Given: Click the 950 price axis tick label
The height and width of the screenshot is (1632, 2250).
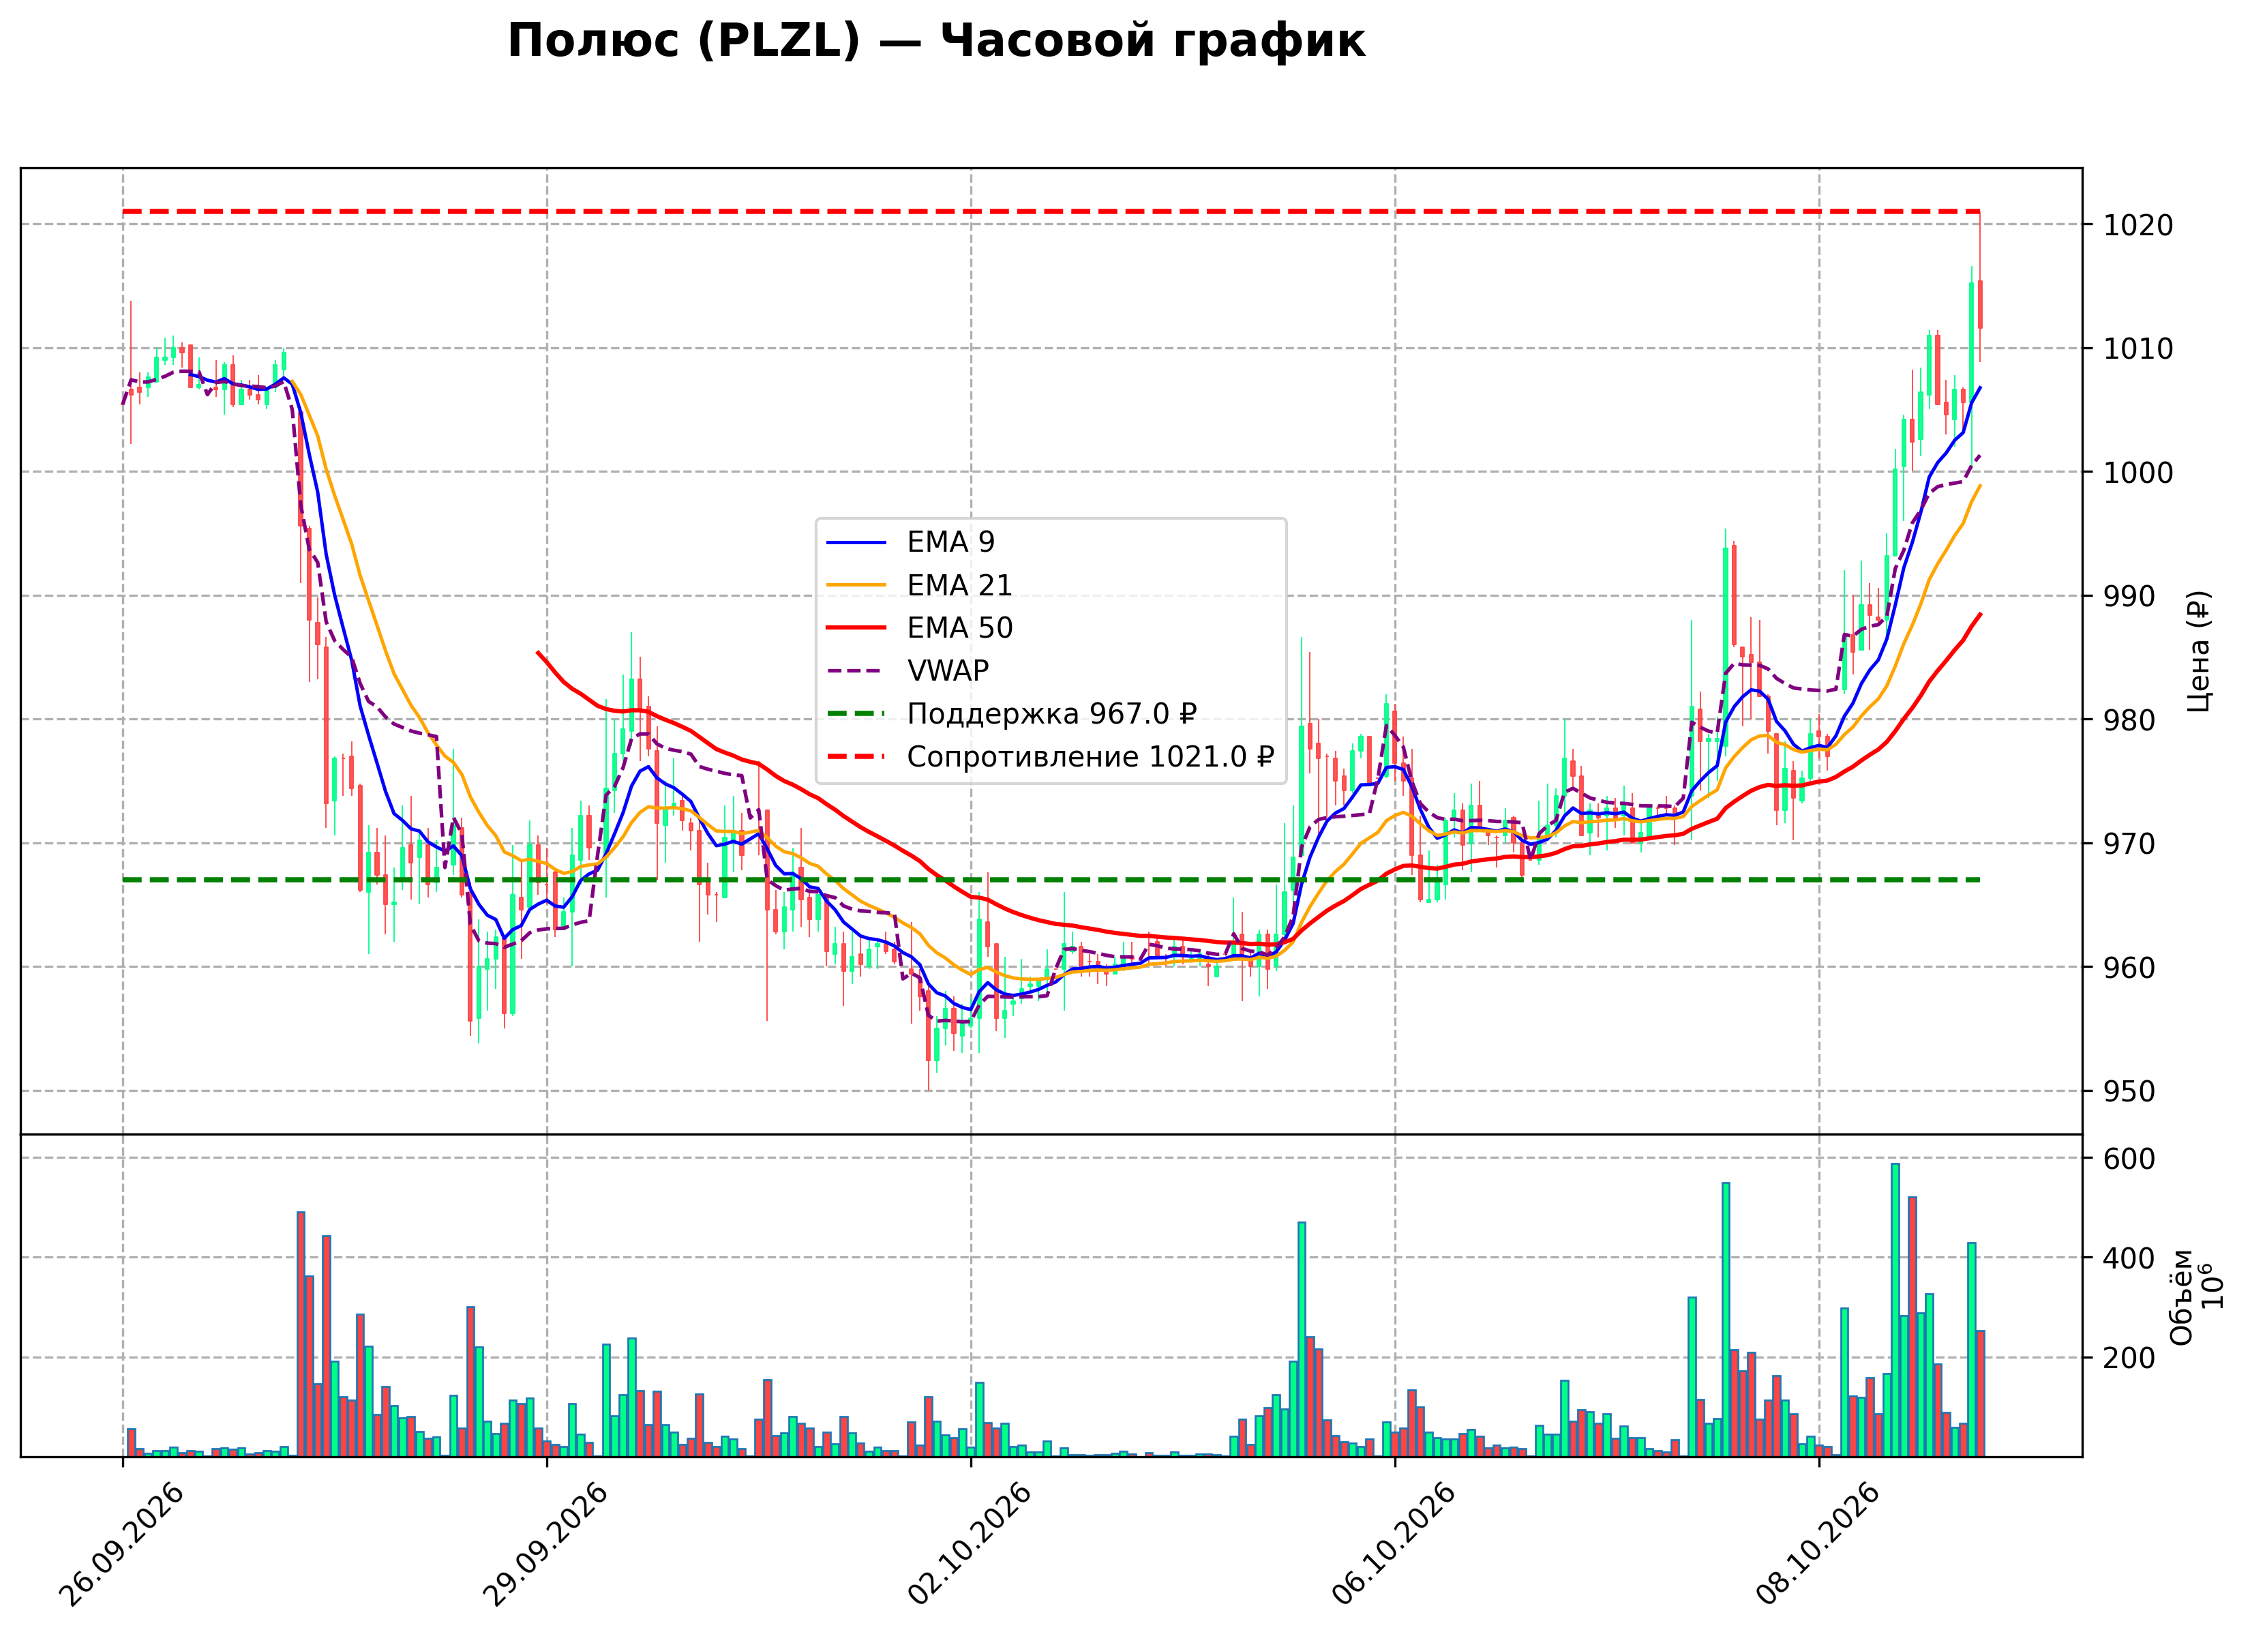Looking at the screenshot, I should tap(2129, 1093).
